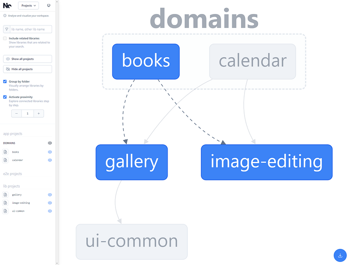Click the Nx logo
The height and width of the screenshot is (265, 350).
[7, 6]
